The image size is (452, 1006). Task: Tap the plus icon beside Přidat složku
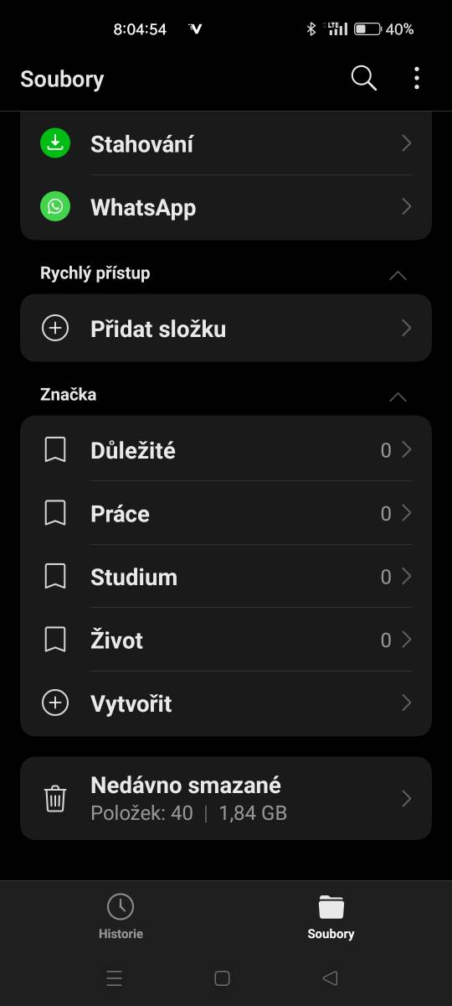[x=55, y=329]
